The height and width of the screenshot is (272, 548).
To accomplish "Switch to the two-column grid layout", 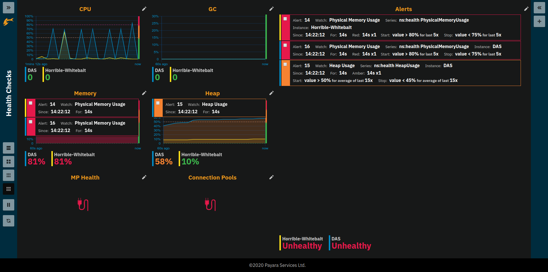I will point(9,162).
